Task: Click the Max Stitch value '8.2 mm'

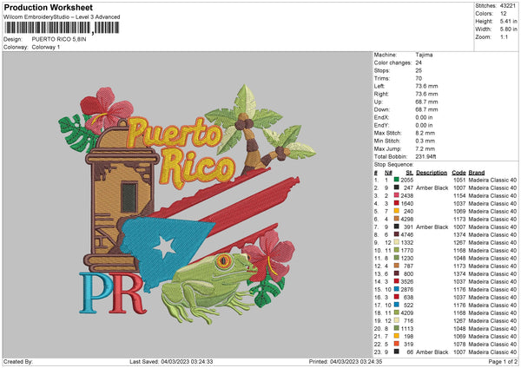Action: tap(425, 133)
